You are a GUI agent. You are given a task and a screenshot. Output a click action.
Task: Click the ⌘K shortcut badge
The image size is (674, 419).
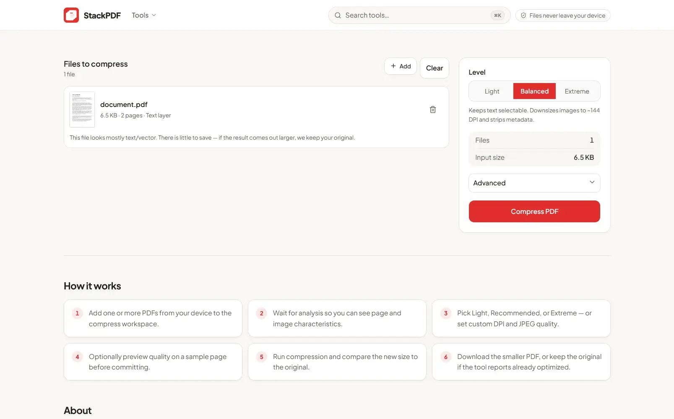coord(497,16)
